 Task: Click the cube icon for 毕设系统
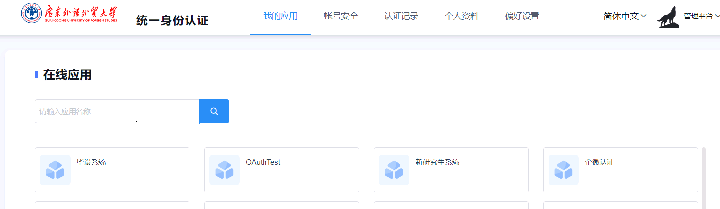55,170
